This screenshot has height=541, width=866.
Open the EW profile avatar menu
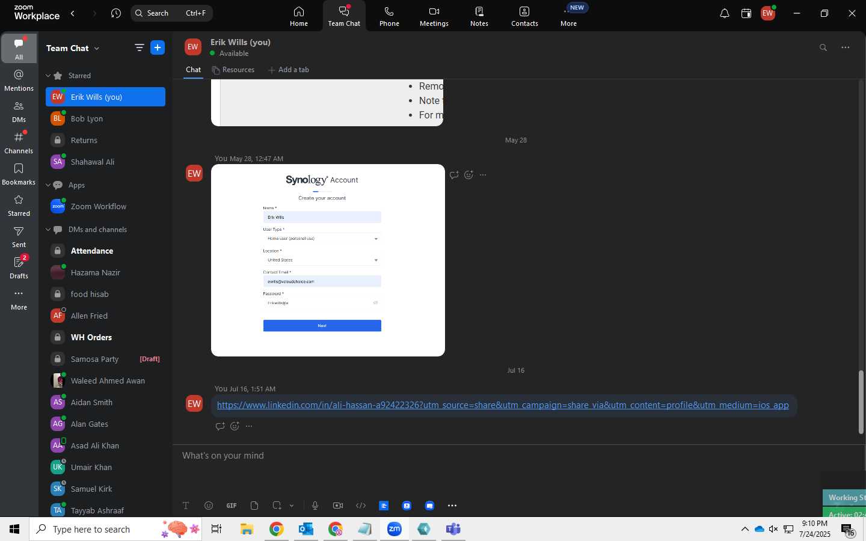[768, 13]
